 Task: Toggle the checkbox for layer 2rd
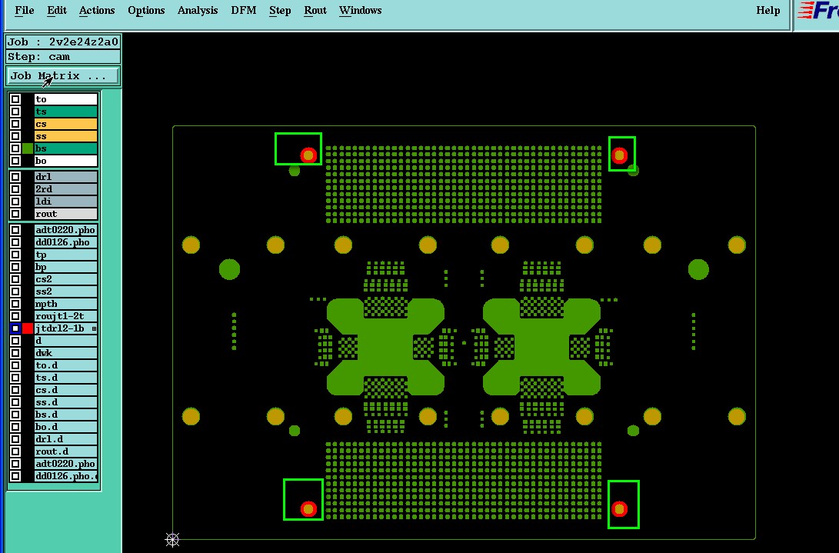15,189
